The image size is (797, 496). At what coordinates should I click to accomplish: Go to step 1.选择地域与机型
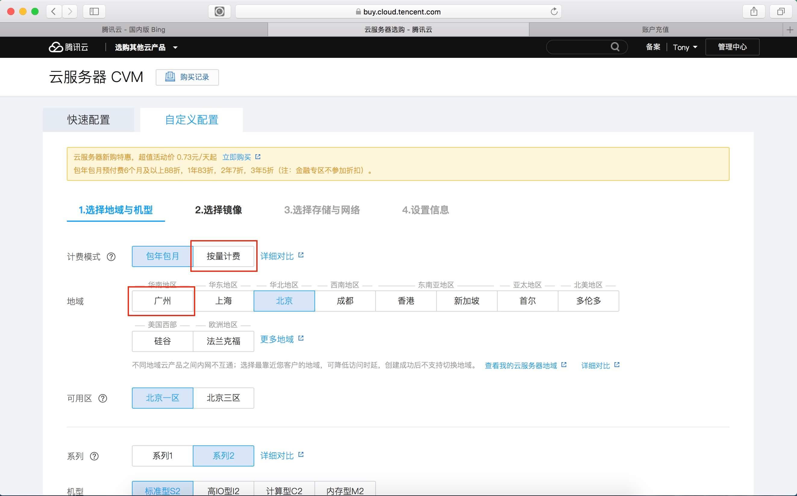116,210
